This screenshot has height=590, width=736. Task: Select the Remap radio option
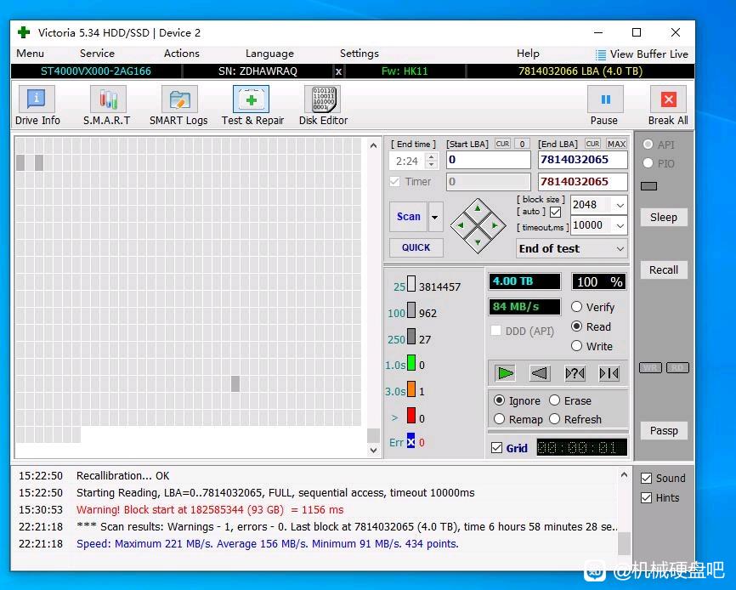pos(500,418)
